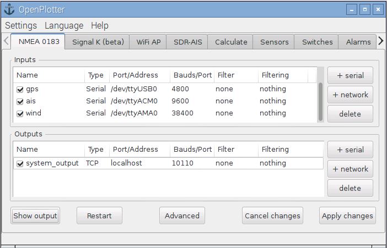Add a serial output with + serial
387x248 pixels.
click(x=350, y=150)
